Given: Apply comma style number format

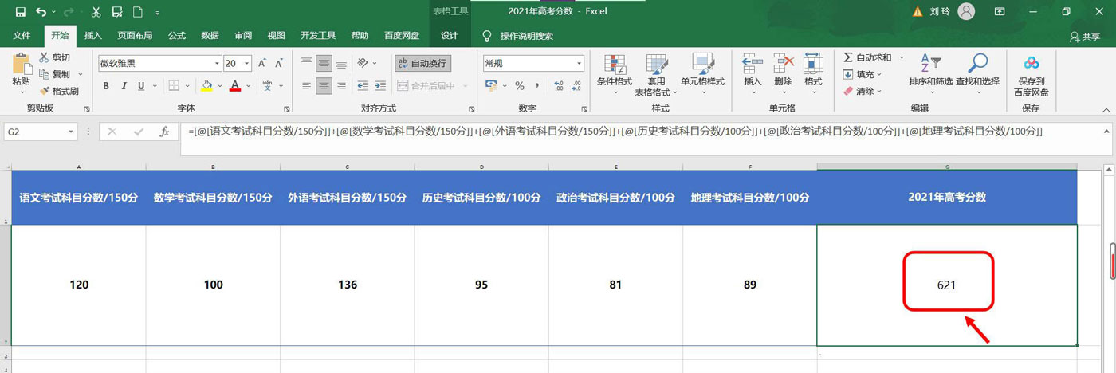Looking at the screenshot, I should click(537, 86).
